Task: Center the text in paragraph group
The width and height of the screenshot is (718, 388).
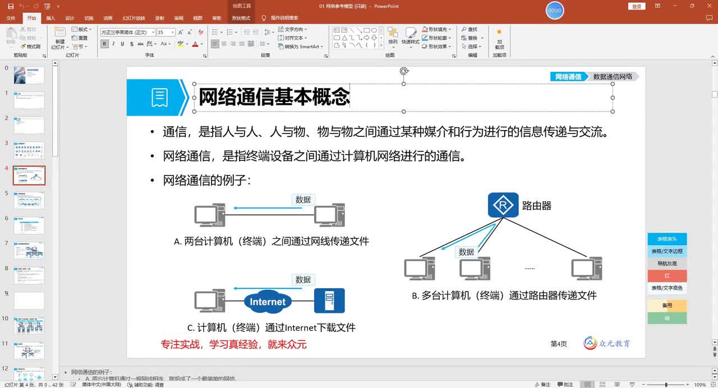Action: click(x=224, y=44)
